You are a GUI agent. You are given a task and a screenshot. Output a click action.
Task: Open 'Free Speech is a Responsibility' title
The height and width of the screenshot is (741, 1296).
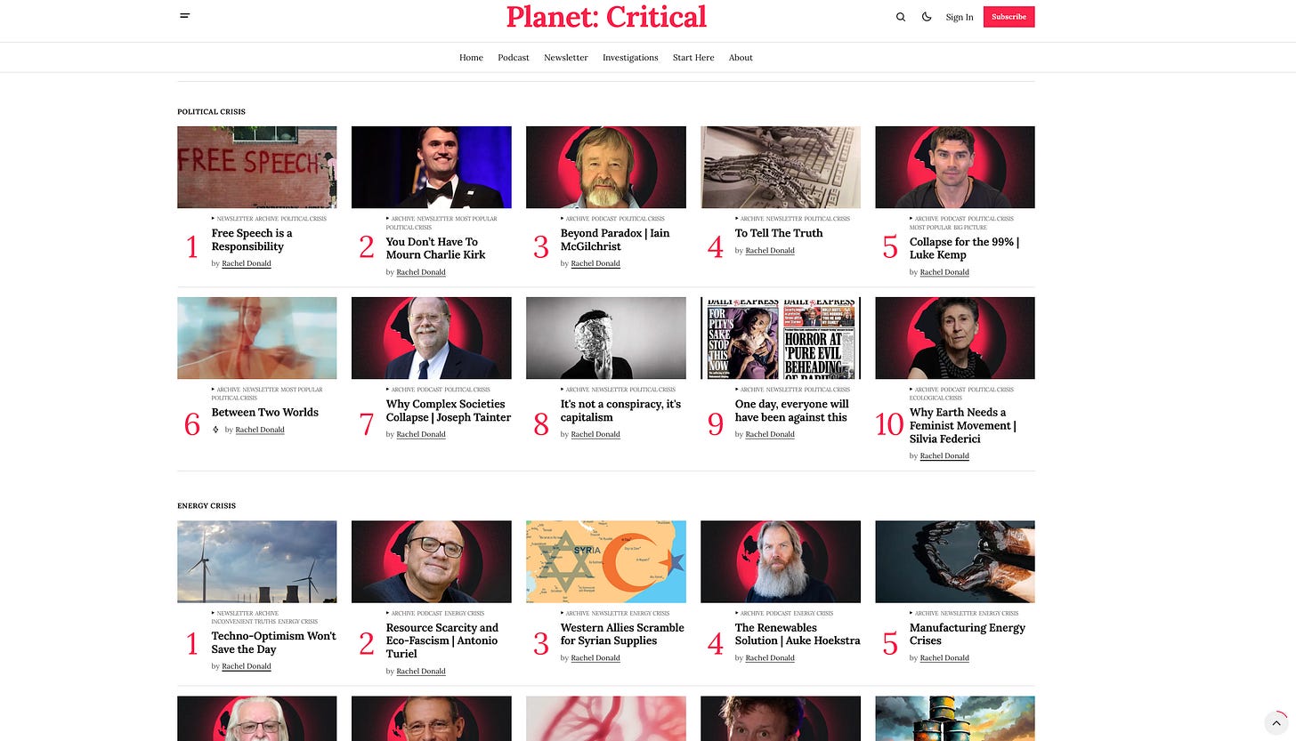[x=252, y=240]
